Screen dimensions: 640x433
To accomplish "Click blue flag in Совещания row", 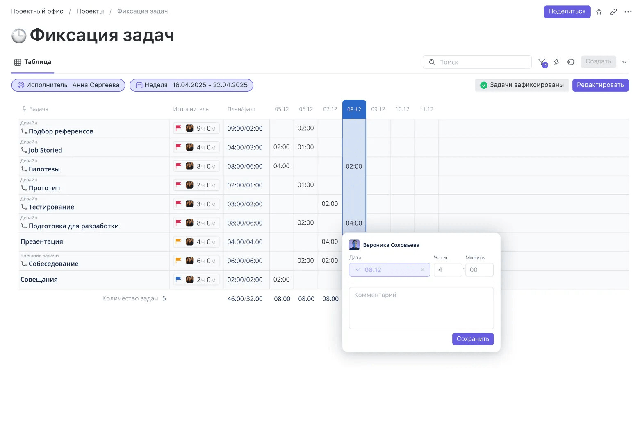I will point(179,279).
